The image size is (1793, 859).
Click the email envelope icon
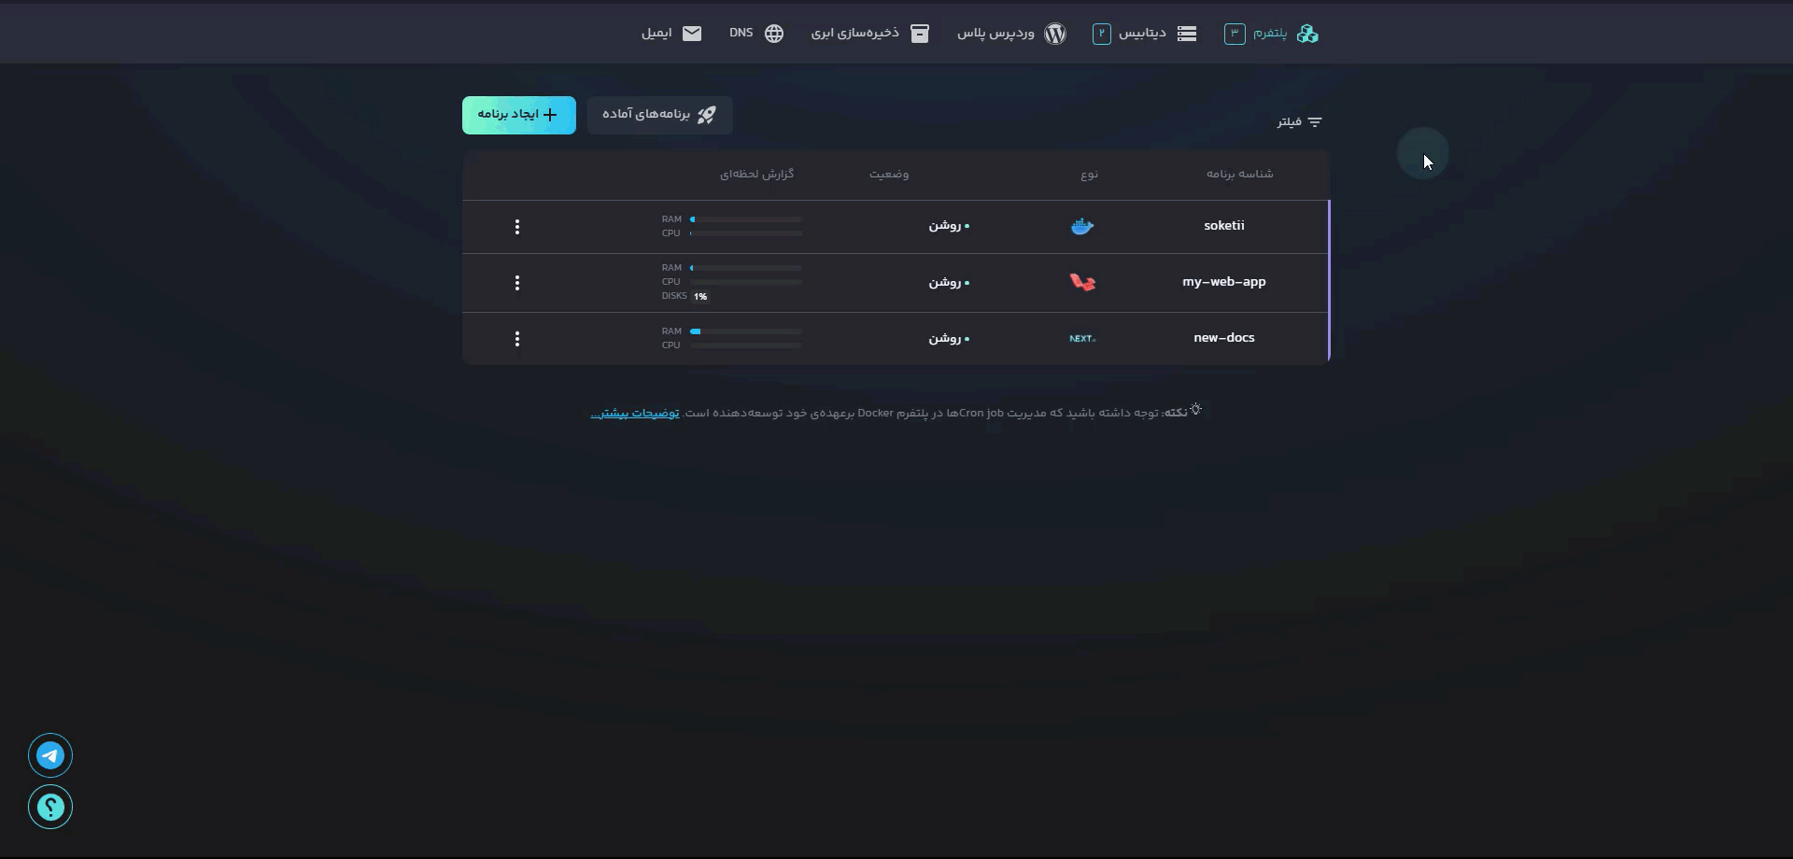692,34
